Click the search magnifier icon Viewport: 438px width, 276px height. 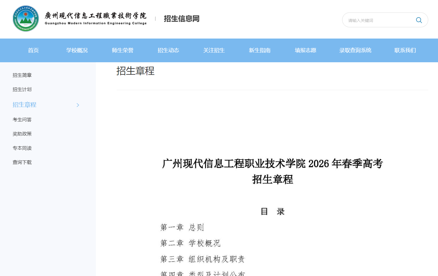419,20
